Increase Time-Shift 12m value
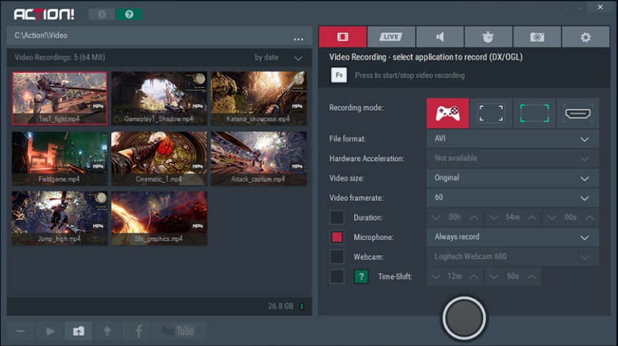The image size is (618, 346). pyautogui.click(x=474, y=277)
